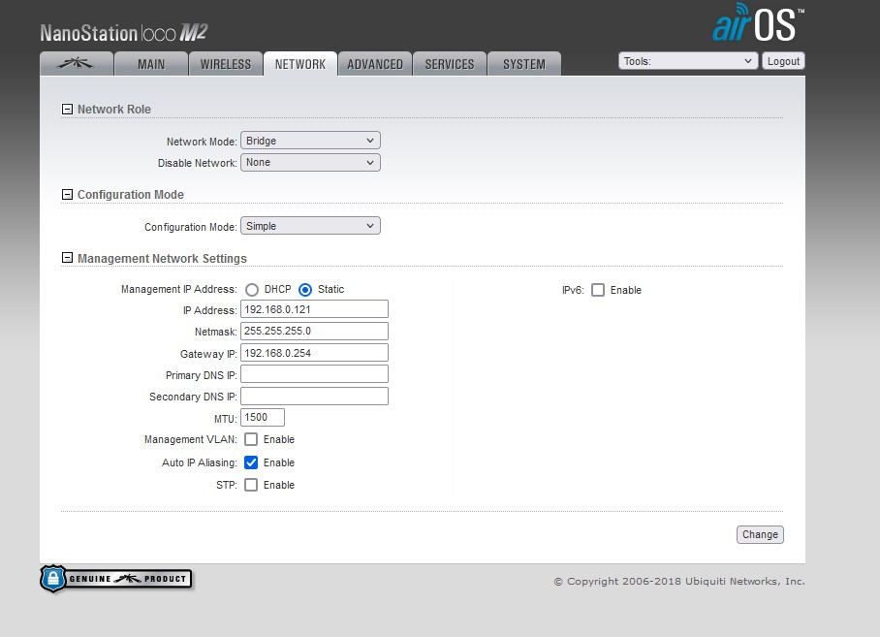
Task: Click the MTU field
Action: point(263,418)
